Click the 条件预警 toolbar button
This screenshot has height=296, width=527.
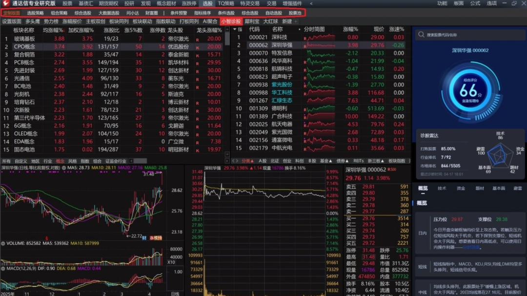179,13
